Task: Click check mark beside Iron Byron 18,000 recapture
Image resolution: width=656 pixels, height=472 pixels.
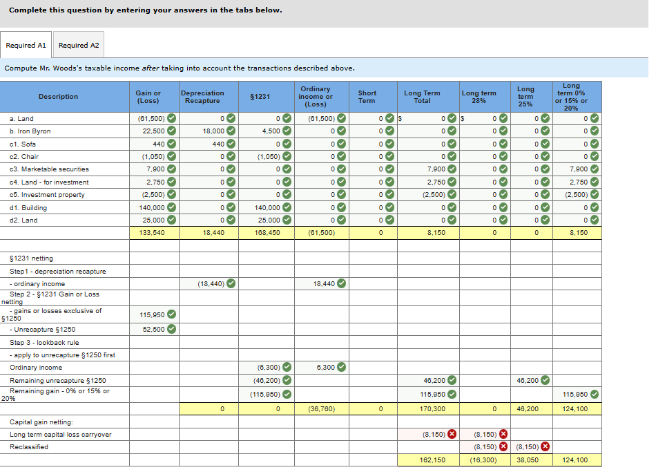Action: tap(231, 131)
